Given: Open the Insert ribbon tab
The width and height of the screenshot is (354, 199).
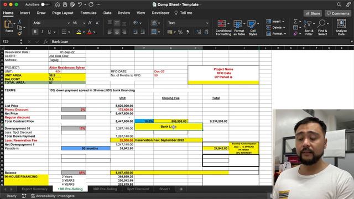Looking at the screenshot, I should tap(25, 13).
